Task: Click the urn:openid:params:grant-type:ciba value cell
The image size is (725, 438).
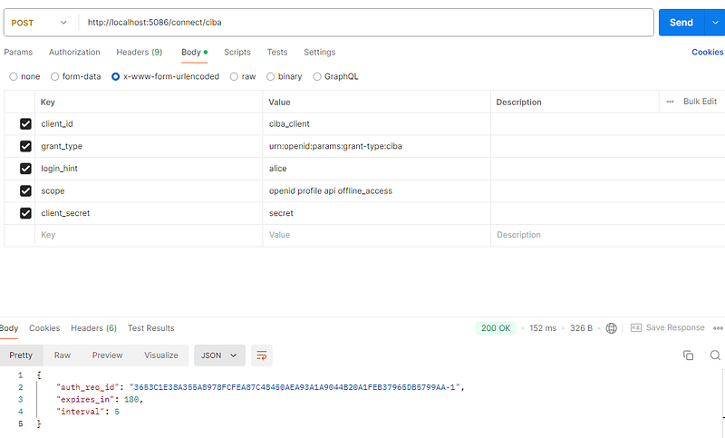Action: coord(376,146)
